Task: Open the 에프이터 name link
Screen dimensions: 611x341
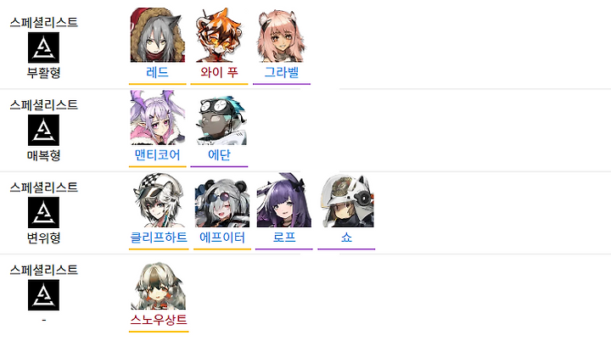Action: coord(222,238)
